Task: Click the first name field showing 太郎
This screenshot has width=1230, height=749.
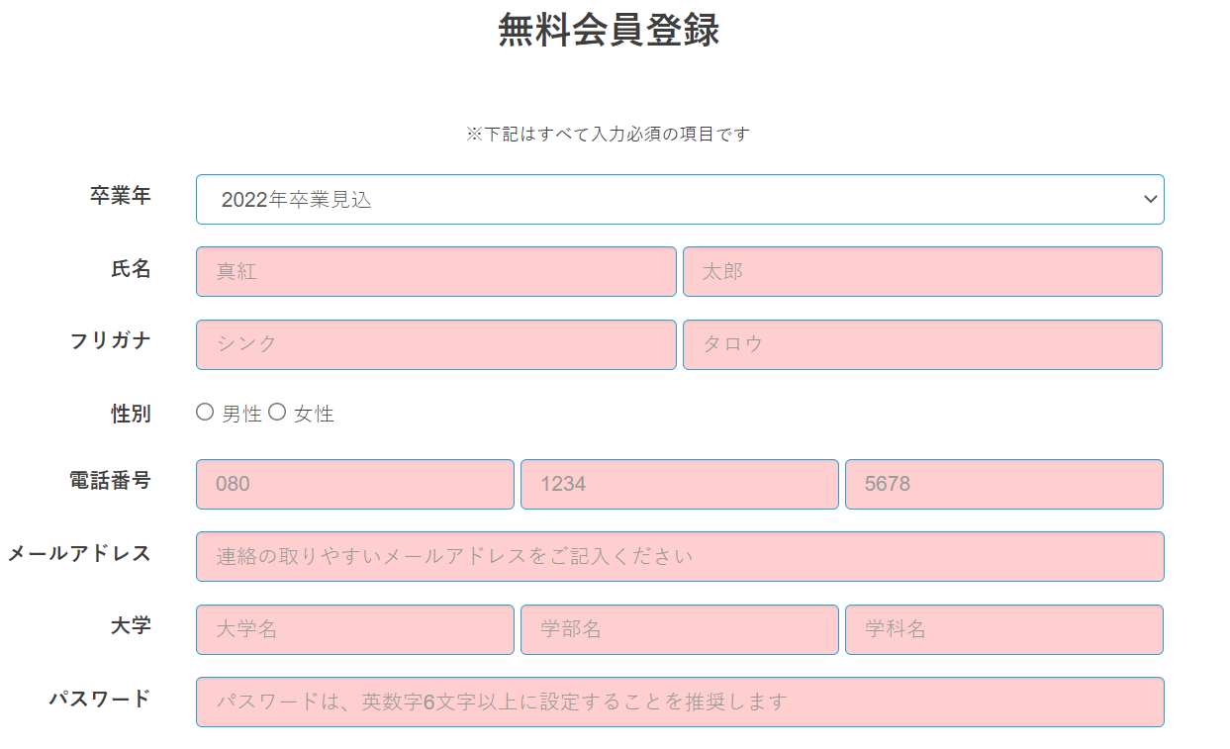Action: coord(921,272)
